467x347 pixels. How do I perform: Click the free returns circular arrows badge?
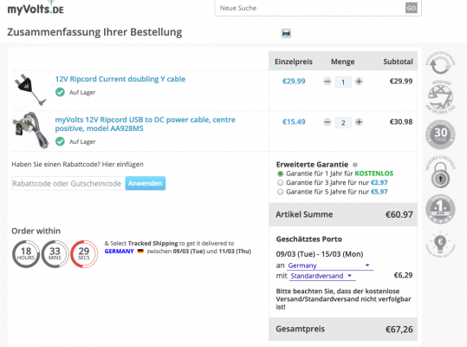click(440, 63)
